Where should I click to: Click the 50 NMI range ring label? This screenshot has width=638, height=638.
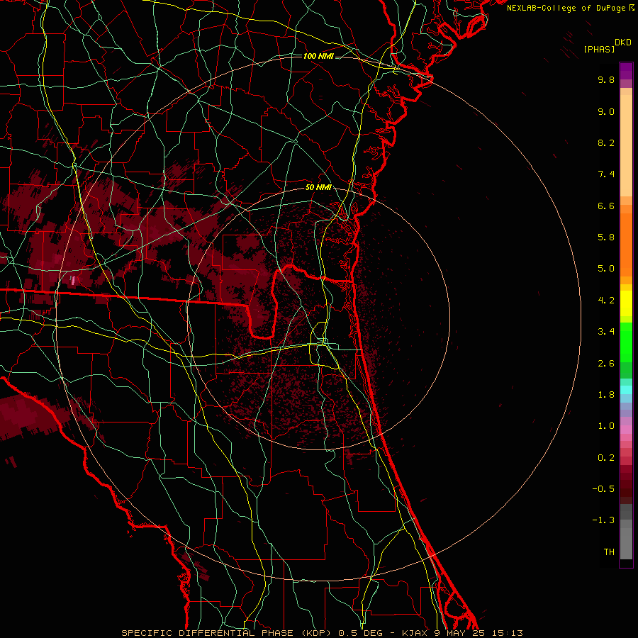tap(318, 188)
